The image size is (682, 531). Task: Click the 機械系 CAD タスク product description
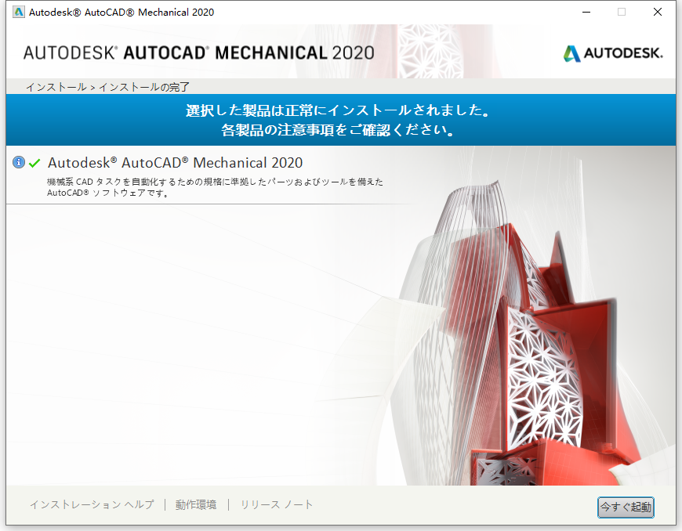(x=215, y=187)
